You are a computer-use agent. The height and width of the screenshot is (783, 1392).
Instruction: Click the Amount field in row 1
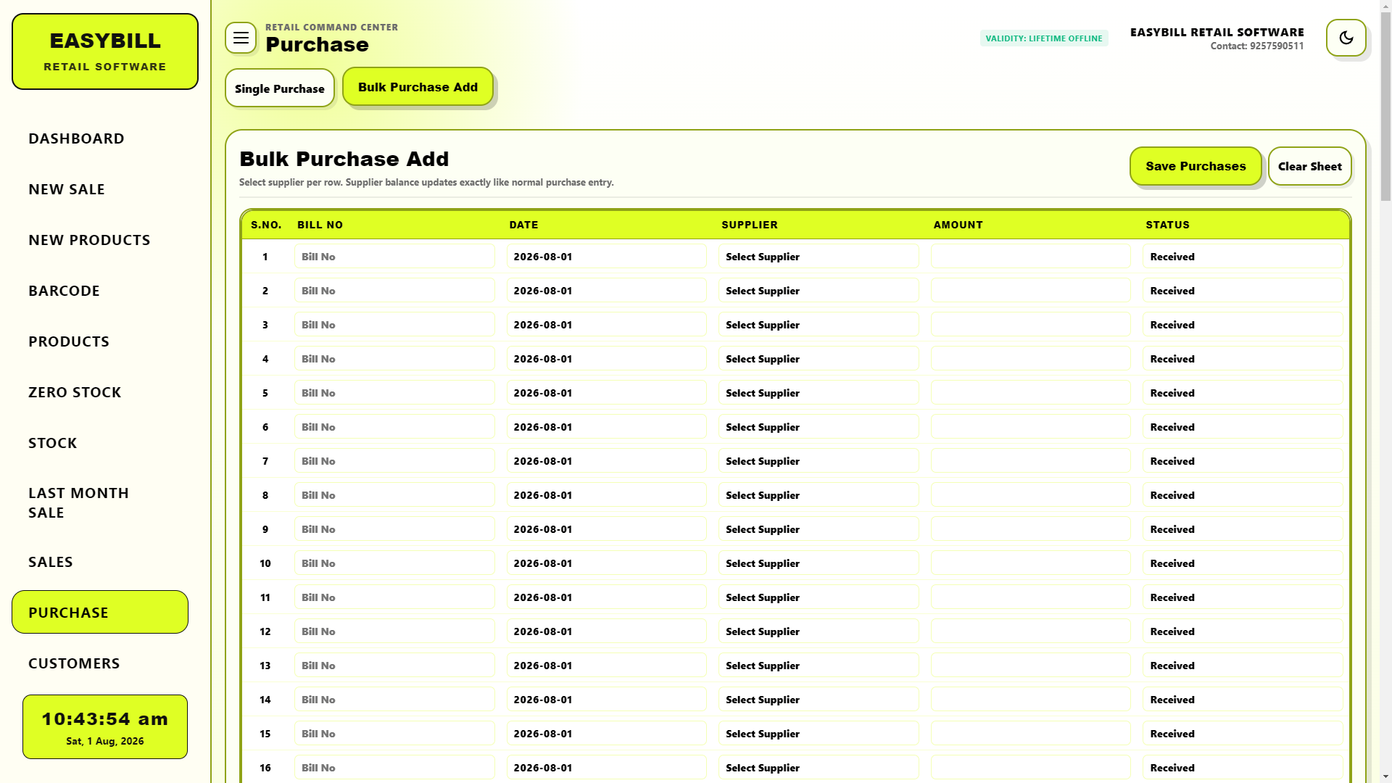[1031, 257]
